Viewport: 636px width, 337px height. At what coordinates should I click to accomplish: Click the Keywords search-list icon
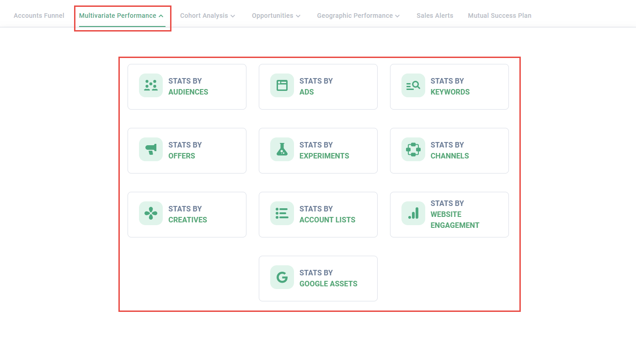click(x=413, y=85)
